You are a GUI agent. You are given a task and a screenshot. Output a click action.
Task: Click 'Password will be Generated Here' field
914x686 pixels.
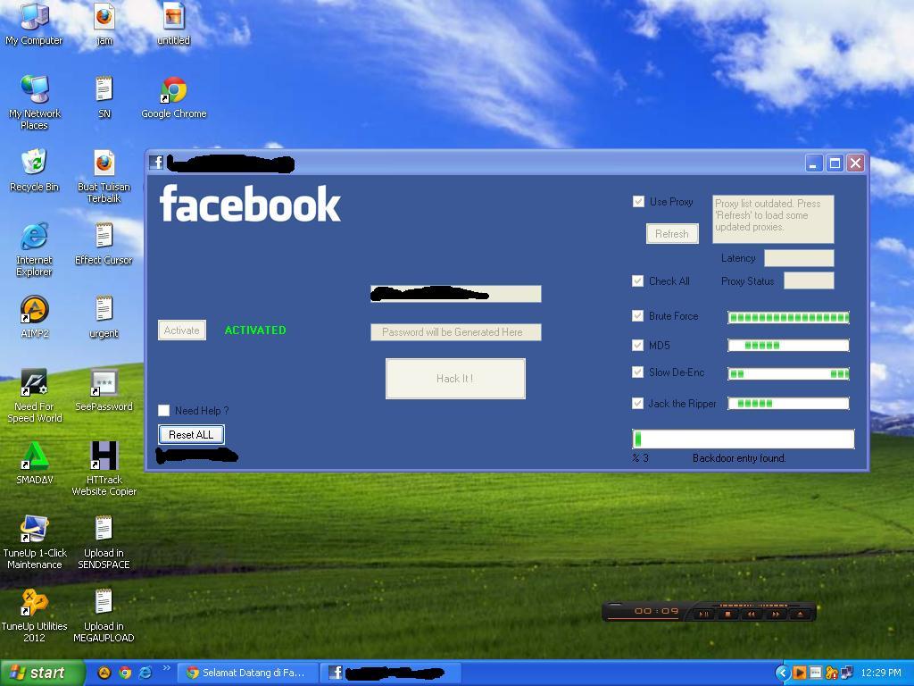tap(456, 332)
